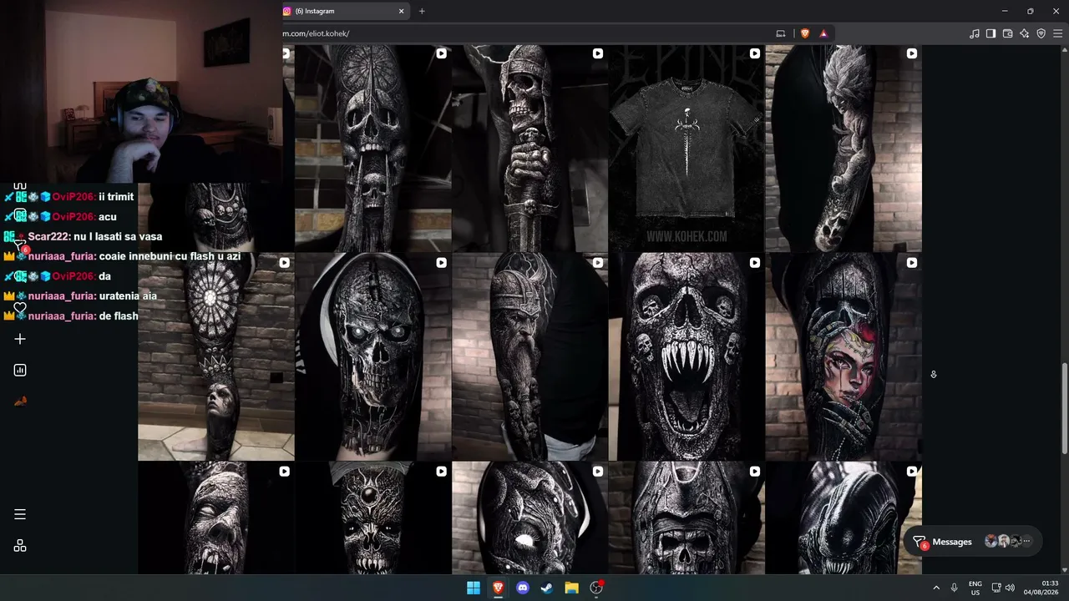Image resolution: width=1069 pixels, height=601 pixels.
Task: Open the distorted fanged face reel in bottom row
Action: (x=216, y=518)
